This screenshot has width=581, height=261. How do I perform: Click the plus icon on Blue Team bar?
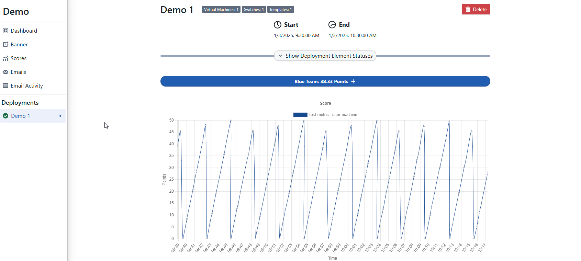[x=353, y=81]
